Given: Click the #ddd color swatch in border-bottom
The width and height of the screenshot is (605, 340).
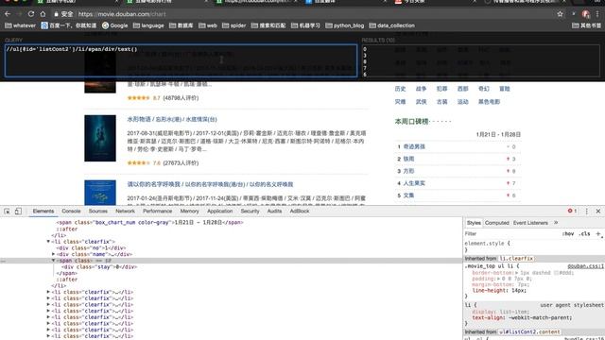Looking at the screenshot, I should pyautogui.click(x=556, y=273).
